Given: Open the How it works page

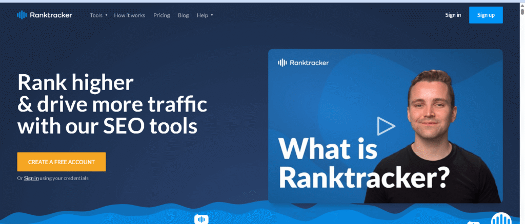Looking at the screenshot, I should (129, 15).
